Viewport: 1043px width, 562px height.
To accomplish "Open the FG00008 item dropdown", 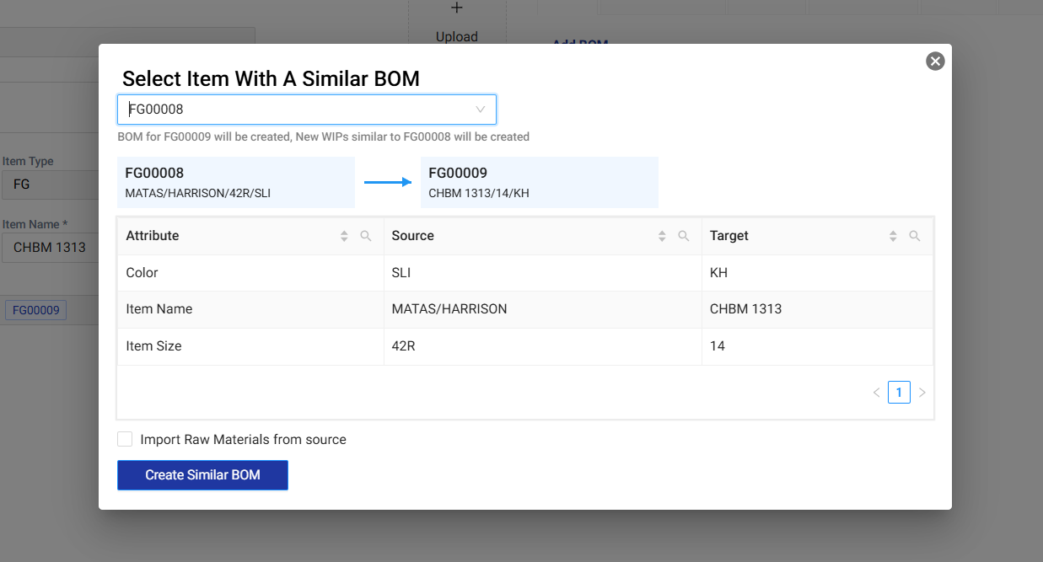I will 306,110.
